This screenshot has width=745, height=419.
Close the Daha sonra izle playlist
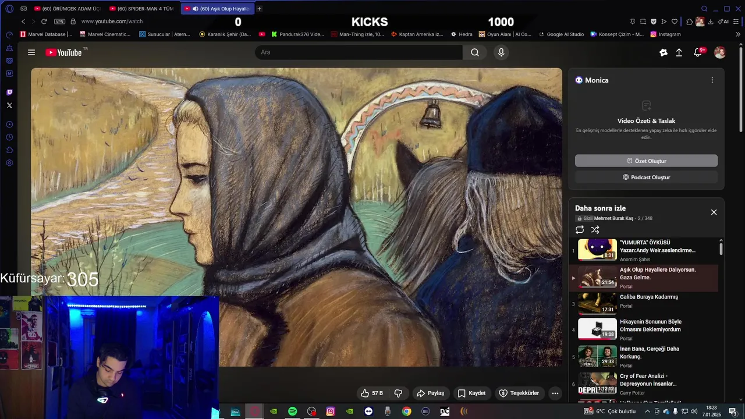tap(714, 212)
